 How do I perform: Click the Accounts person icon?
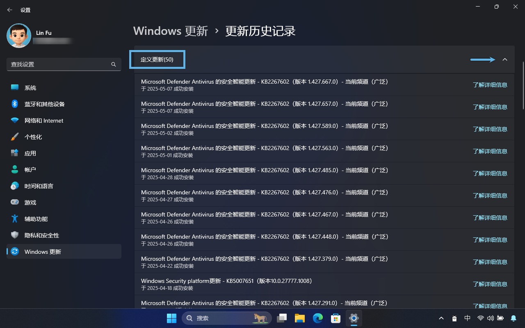click(x=15, y=170)
